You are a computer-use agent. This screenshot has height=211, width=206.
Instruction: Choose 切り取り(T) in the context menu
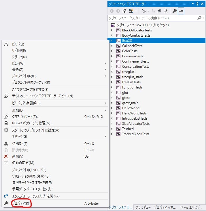point(55,144)
